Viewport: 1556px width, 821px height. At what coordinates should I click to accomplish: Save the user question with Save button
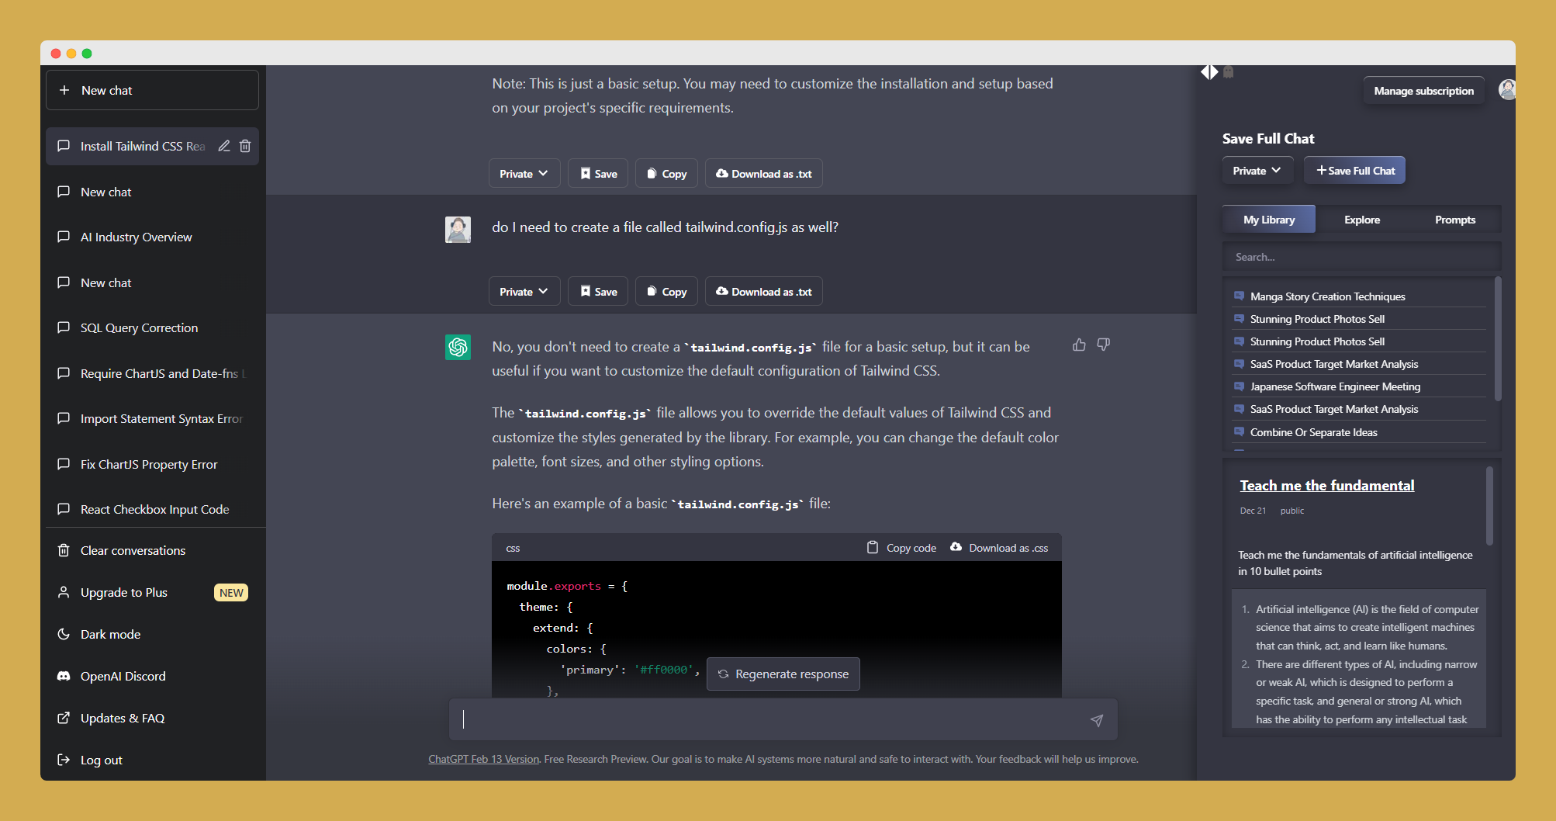(x=598, y=292)
